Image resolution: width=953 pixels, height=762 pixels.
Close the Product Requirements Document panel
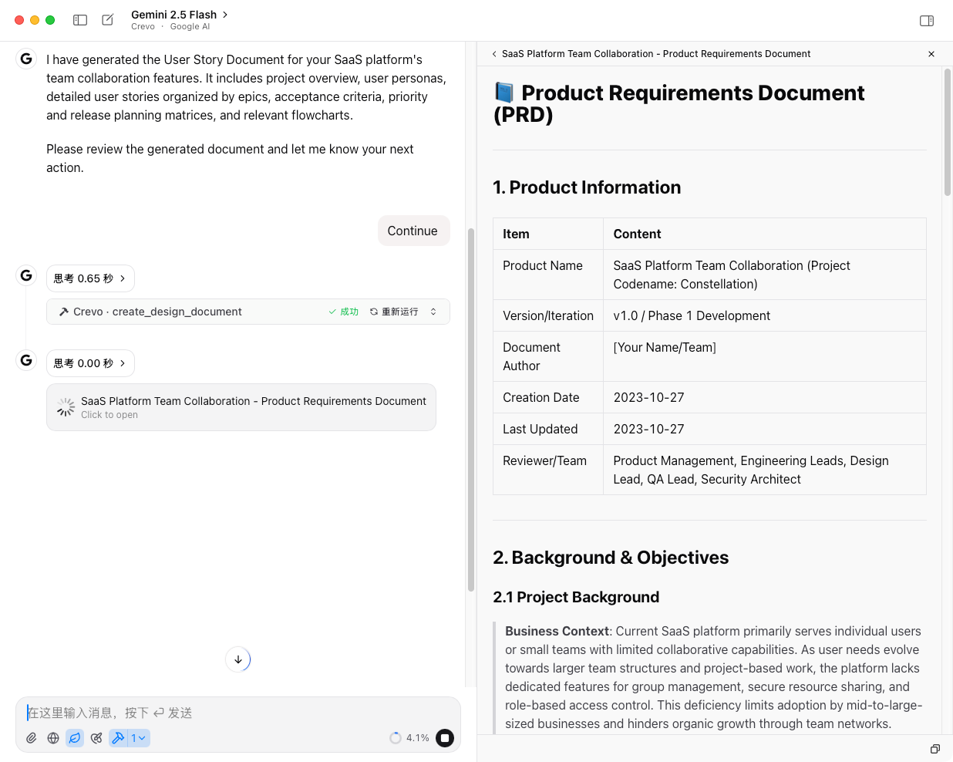[931, 54]
